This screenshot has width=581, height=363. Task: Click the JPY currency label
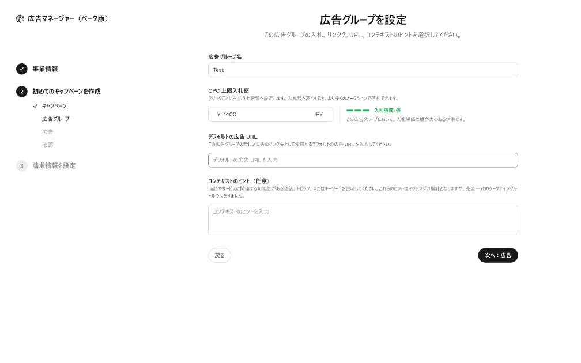click(318, 115)
